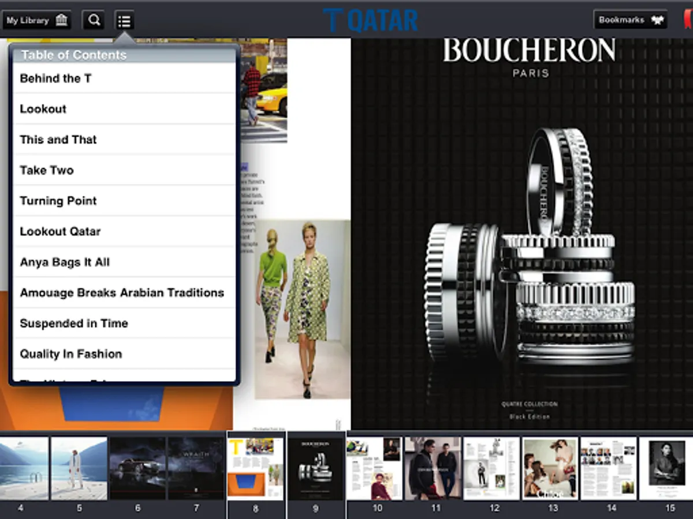The width and height of the screenshot is (693, 519).
Task: Tap the runway models photo on left page
Action: [x=303, y=310]
